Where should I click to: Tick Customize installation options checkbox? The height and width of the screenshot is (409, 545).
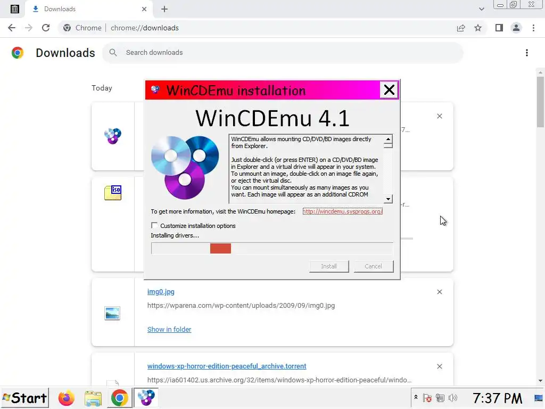click(x=154, y=225)
